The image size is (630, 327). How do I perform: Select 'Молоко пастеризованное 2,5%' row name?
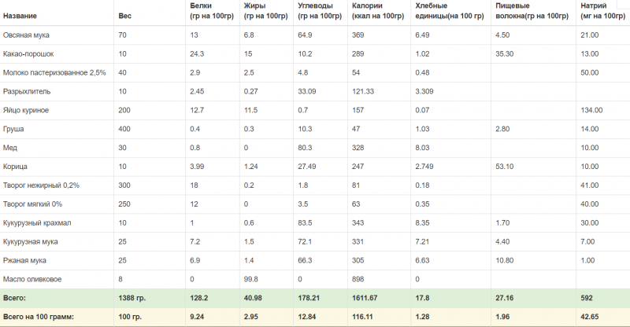[54, 73]
